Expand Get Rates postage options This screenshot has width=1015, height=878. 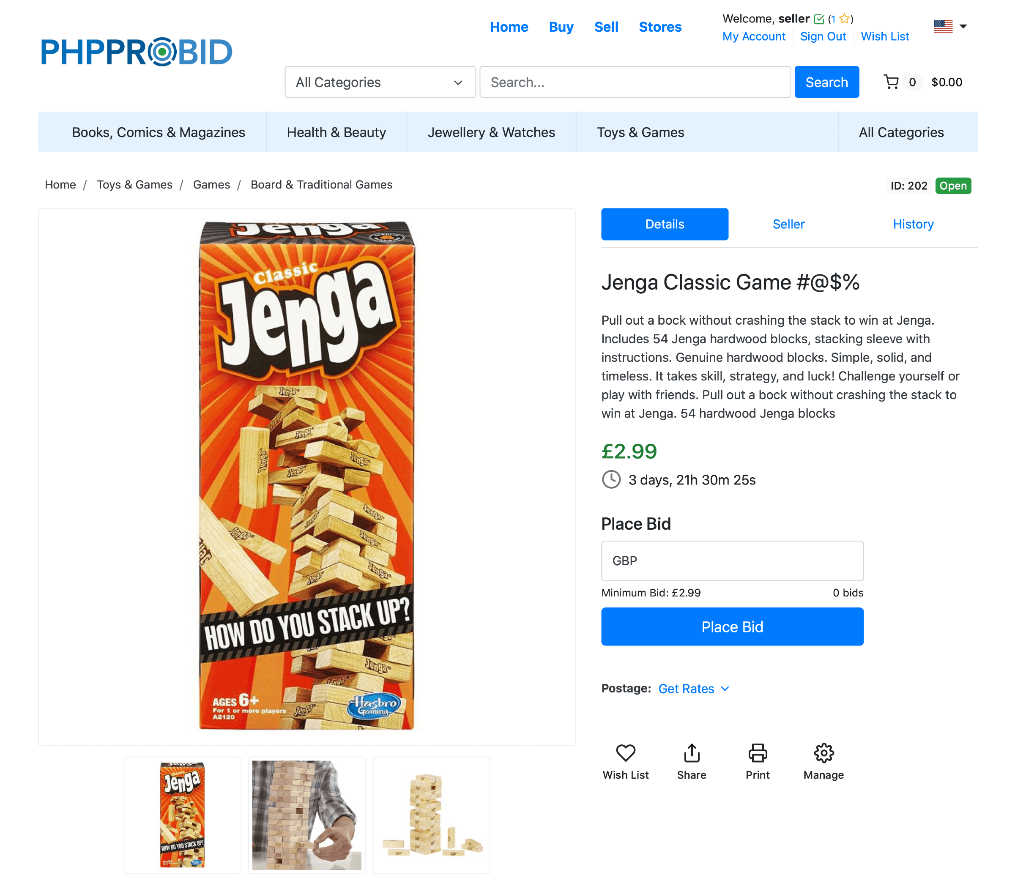point(694,688)
